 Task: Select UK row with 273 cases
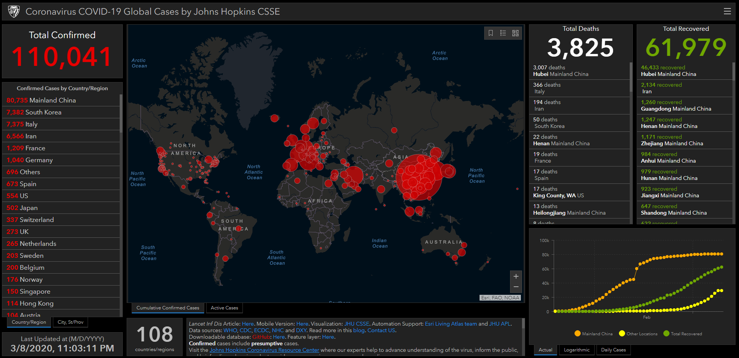point(62,232)
